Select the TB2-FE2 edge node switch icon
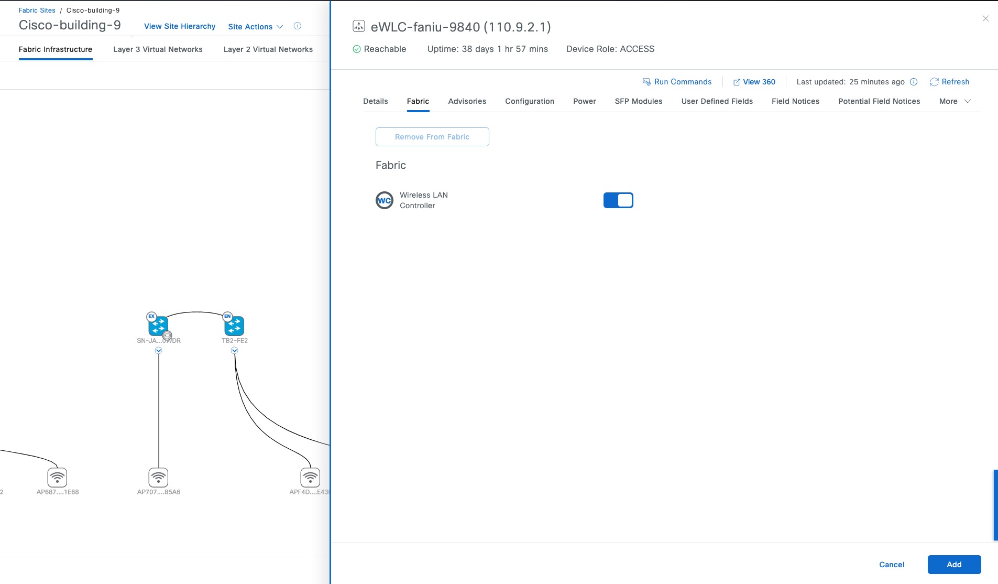Image resolution: width=998 pixels, height=584 pixels. pyautogui.click(x=234, y=326)
